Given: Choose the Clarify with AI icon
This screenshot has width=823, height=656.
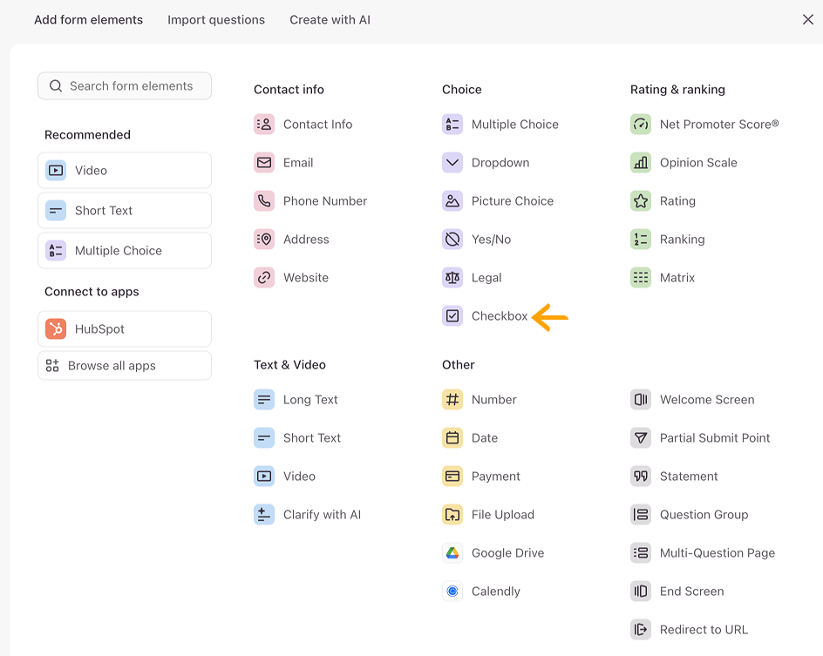Looking at the screenshot, I should (264, 514).
